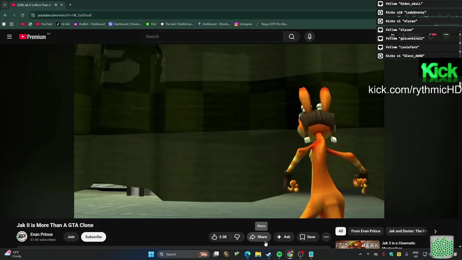Go back in browser history
The width and height of the screenshot is (462, 260).
click(5, 15)
